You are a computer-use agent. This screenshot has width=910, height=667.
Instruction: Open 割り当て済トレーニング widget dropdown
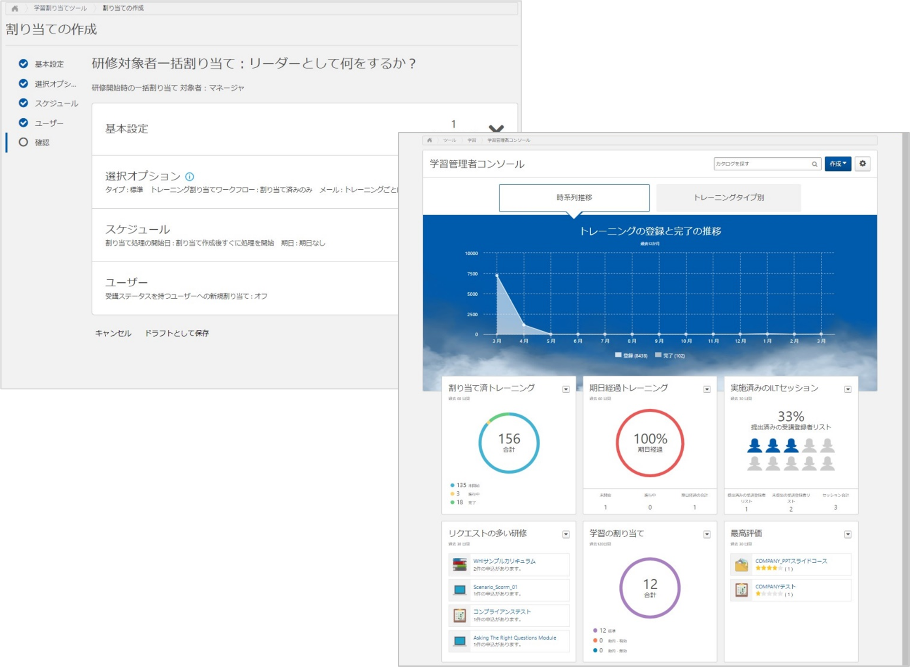coord(566,389)
